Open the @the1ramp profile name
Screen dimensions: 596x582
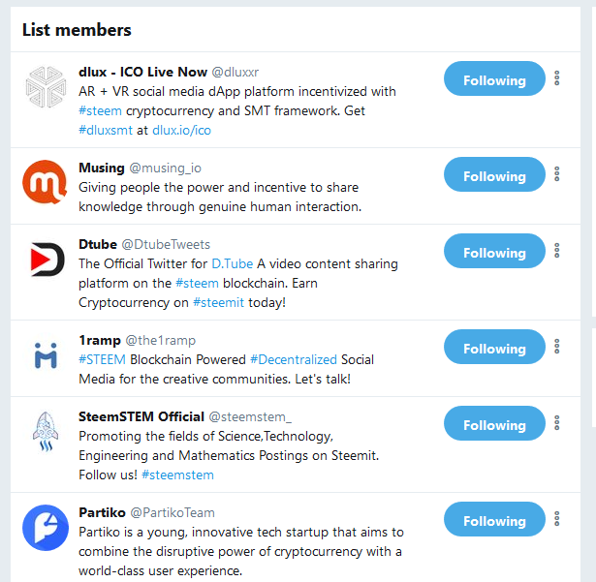tap(161, 340)
